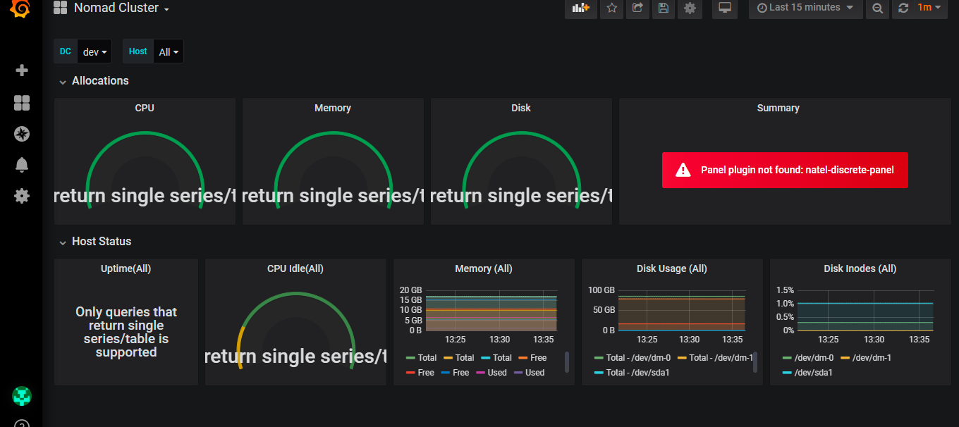The width and height of the screenshot is (959, 427).
Task: Zoom out the time range
Action: point(876,8)
